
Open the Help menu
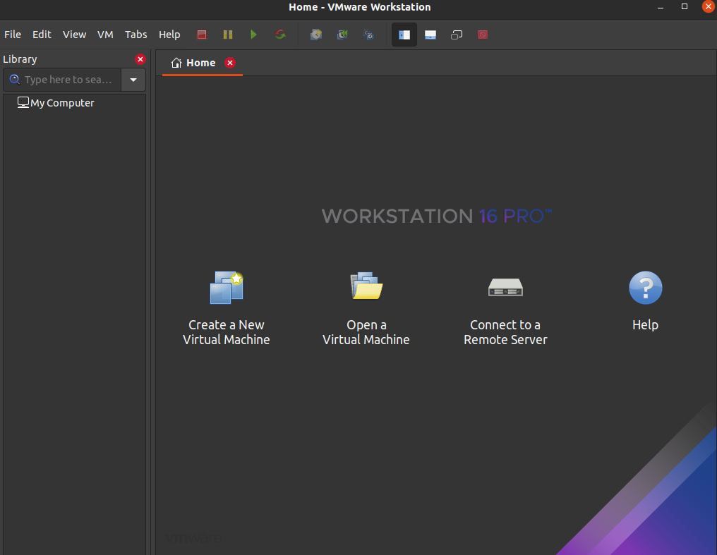click(169, 35)
